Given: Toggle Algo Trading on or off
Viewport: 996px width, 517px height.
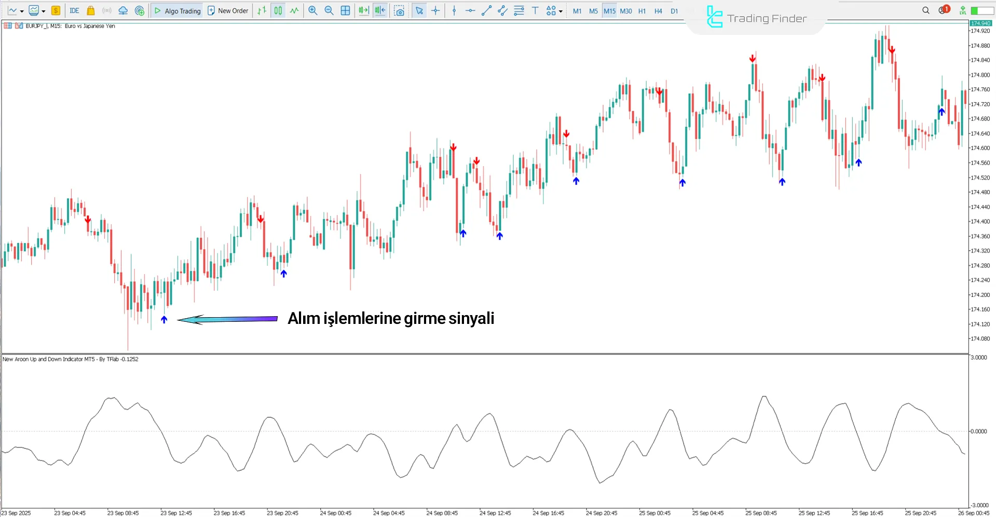Looking at the screenshot, I should [x=176, y=10].
